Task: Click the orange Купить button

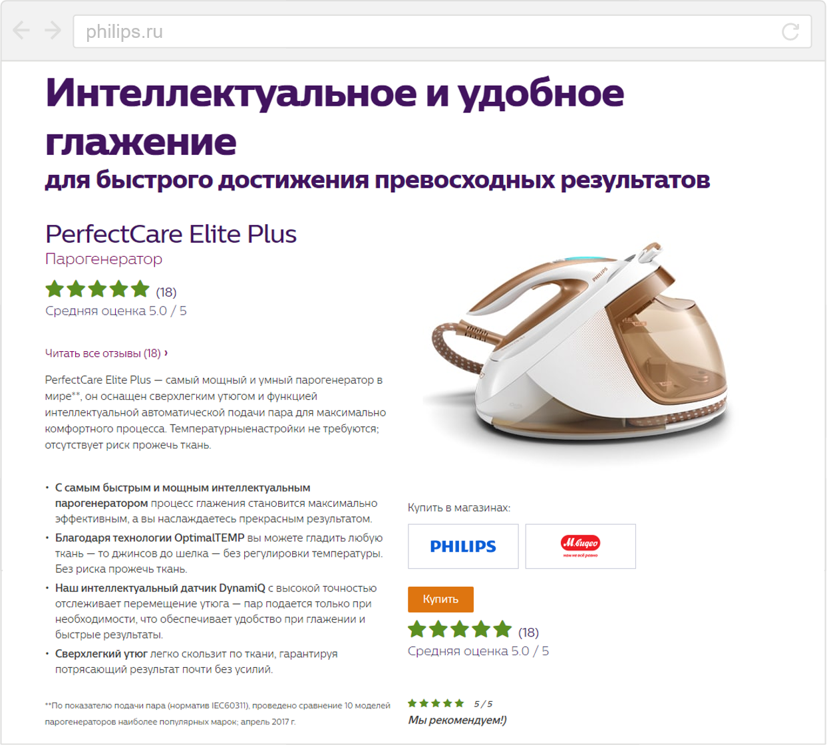Action: click(x=440, y=599)
